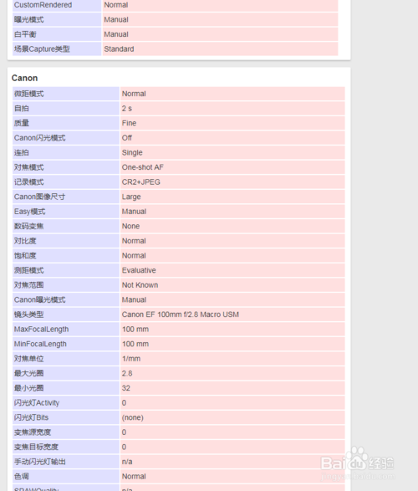Click the Evaluative metering value
This screenshot has height=491, width=418.
point(139,270)
